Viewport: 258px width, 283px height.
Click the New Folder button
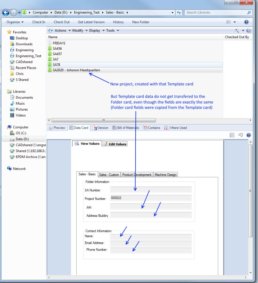[x=141, y=22]
